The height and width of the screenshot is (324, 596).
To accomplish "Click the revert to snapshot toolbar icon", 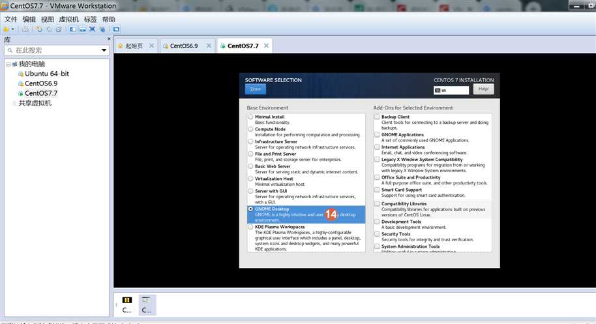I will pos(49,29).
